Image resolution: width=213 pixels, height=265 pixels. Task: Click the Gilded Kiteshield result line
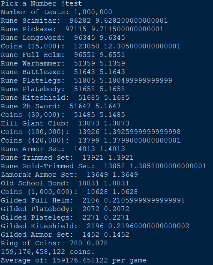coord(95,226)
